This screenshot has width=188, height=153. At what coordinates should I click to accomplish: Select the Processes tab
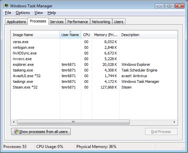point(38,21)
